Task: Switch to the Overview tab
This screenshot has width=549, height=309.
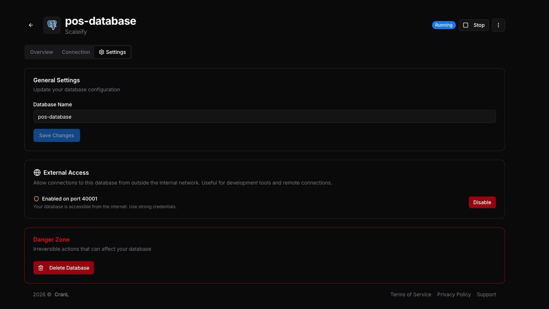Action: tap(42, 52)
